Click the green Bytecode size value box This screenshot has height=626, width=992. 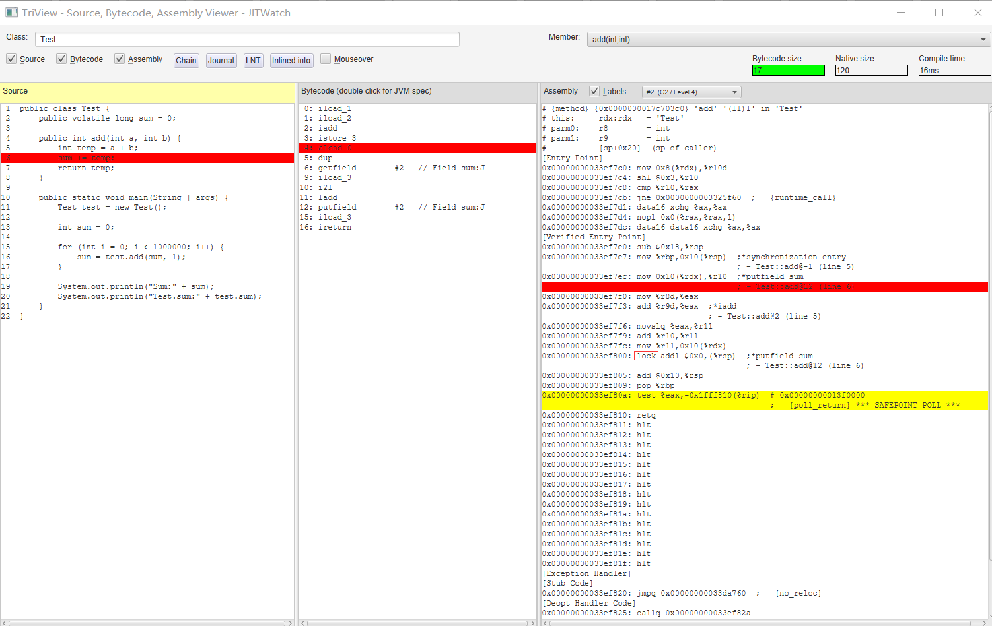coord(788,71)
